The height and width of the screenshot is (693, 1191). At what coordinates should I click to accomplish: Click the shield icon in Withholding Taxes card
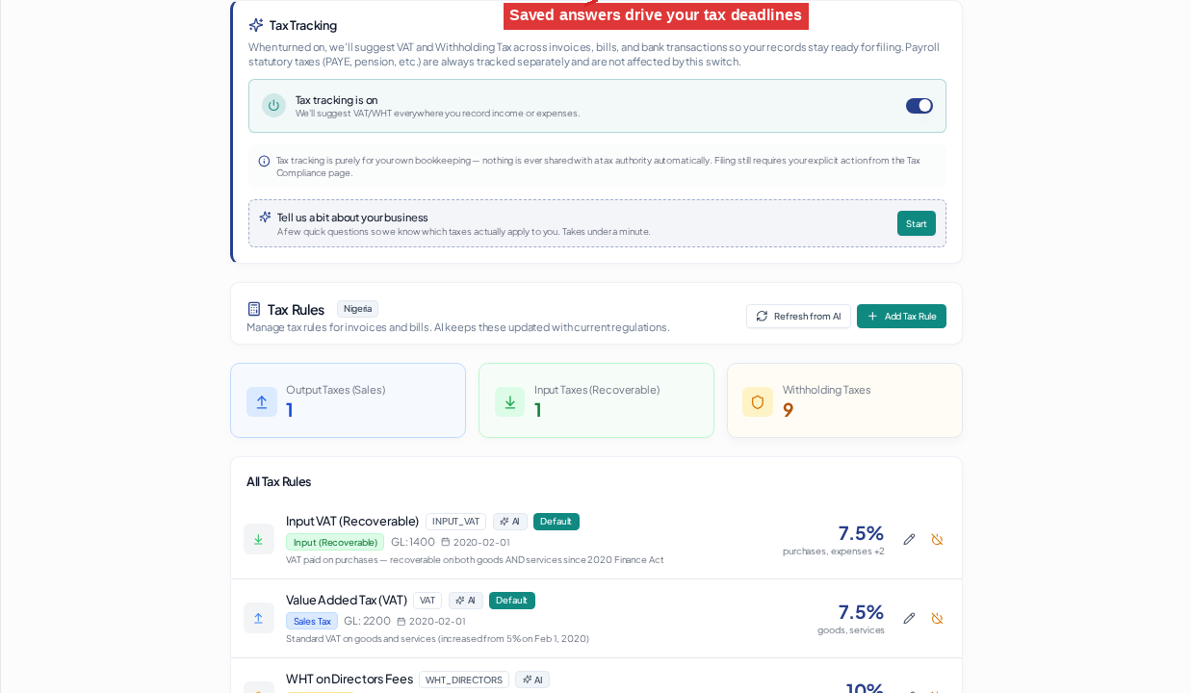coord(758,402)
